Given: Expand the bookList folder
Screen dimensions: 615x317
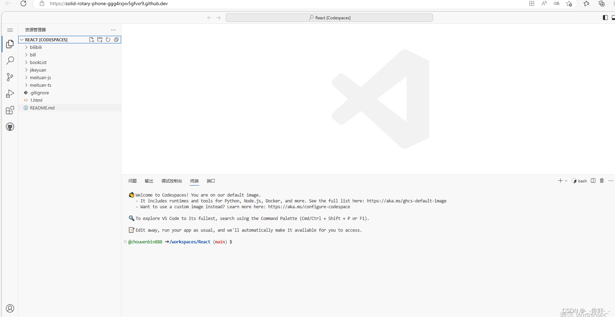Looking at the screenshot, I should [x=70, y=62].
